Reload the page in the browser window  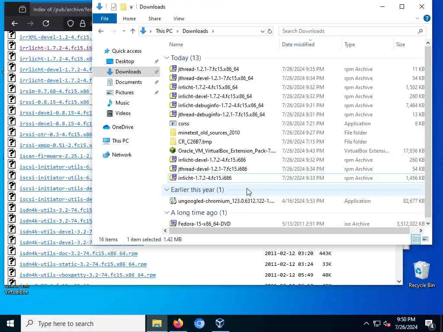(46, 23)
